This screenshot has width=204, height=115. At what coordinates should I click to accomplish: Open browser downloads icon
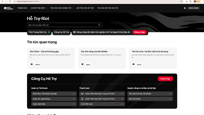tap(187, 1)
